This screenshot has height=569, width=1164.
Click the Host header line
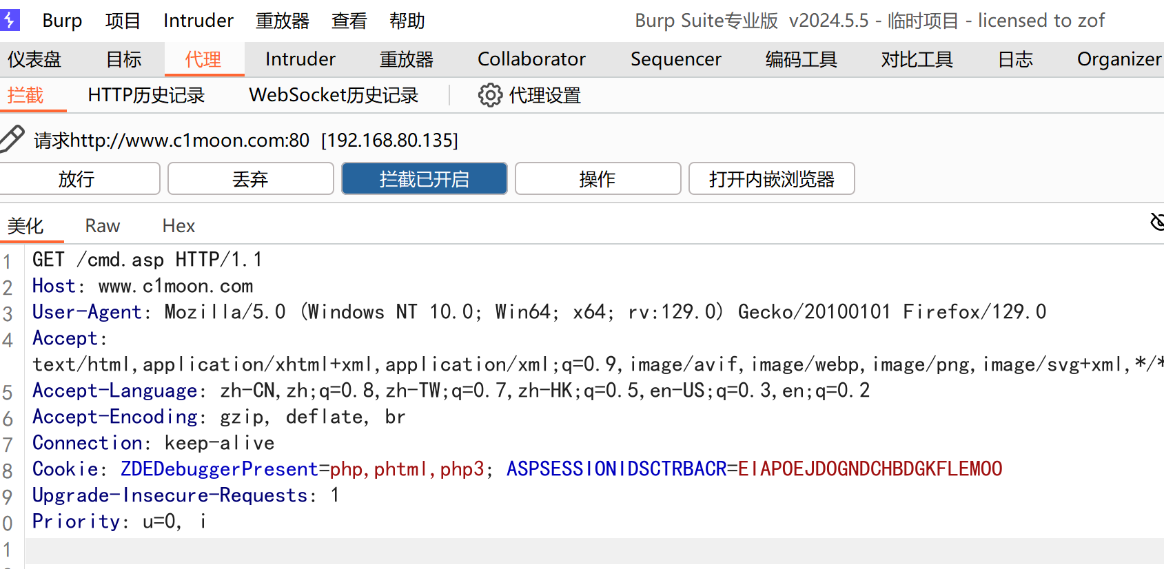pos(143,286)
